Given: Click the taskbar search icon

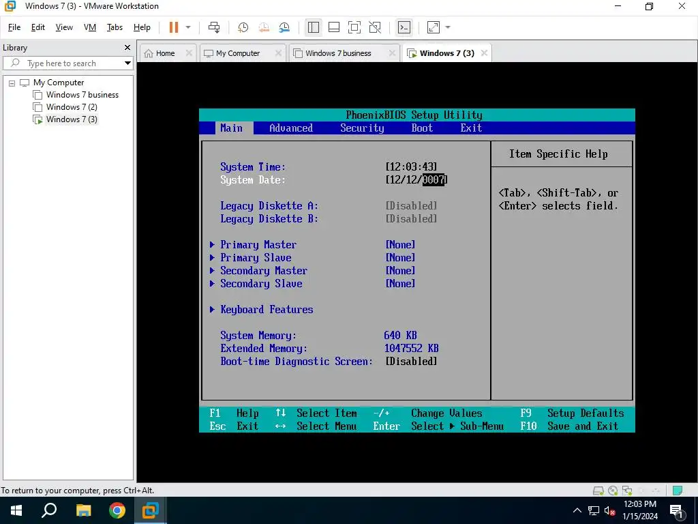Looking at the screenshot, I should click(49, 510).
